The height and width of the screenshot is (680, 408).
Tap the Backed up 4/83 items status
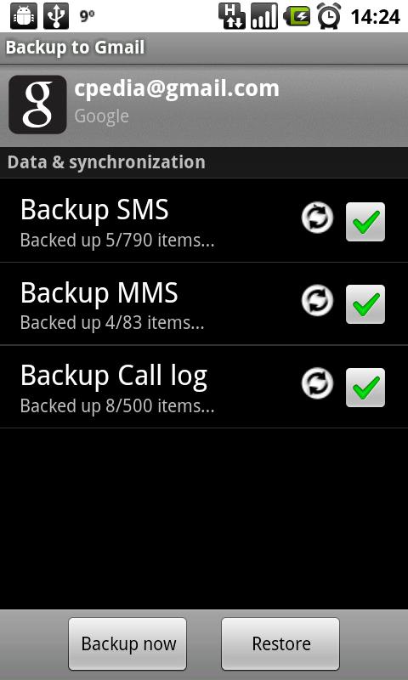pos(112,323)
